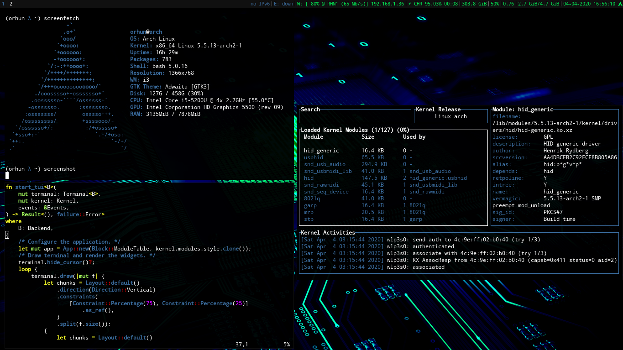Click the 'wlp3s0: authenticated' log line
Screen dimensions: 623x350
[377, 246]
